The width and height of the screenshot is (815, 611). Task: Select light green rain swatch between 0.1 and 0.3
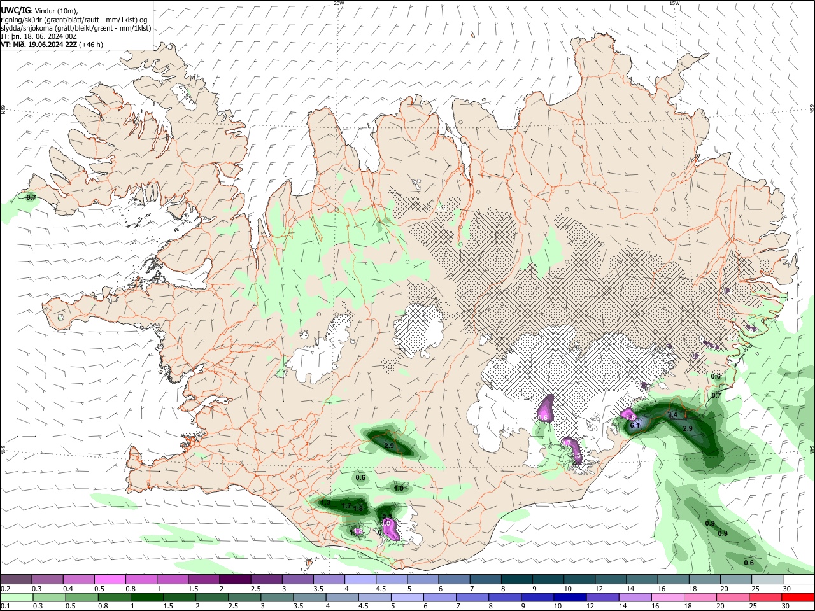tap(16, 597)
